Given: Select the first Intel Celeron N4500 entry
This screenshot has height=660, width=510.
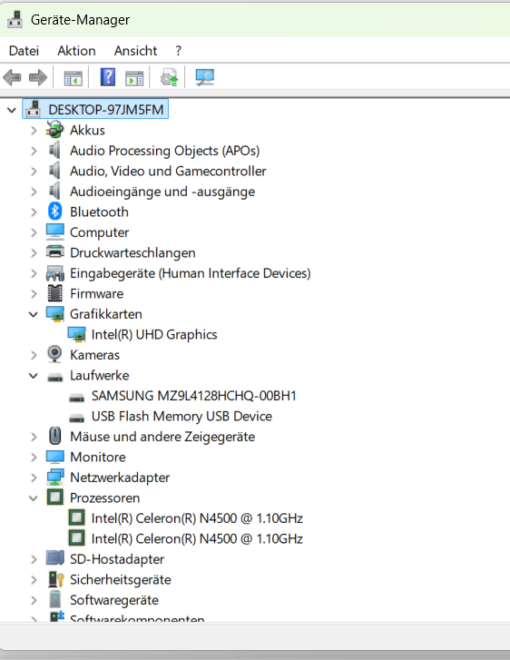Looking at the screenshot, I should [197, 518].
